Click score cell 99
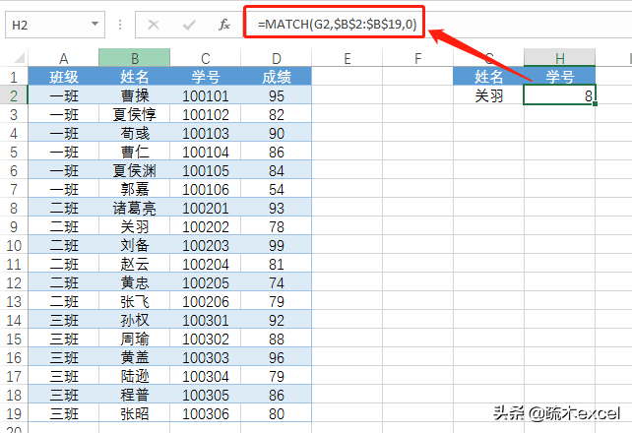 click(276, 245)
